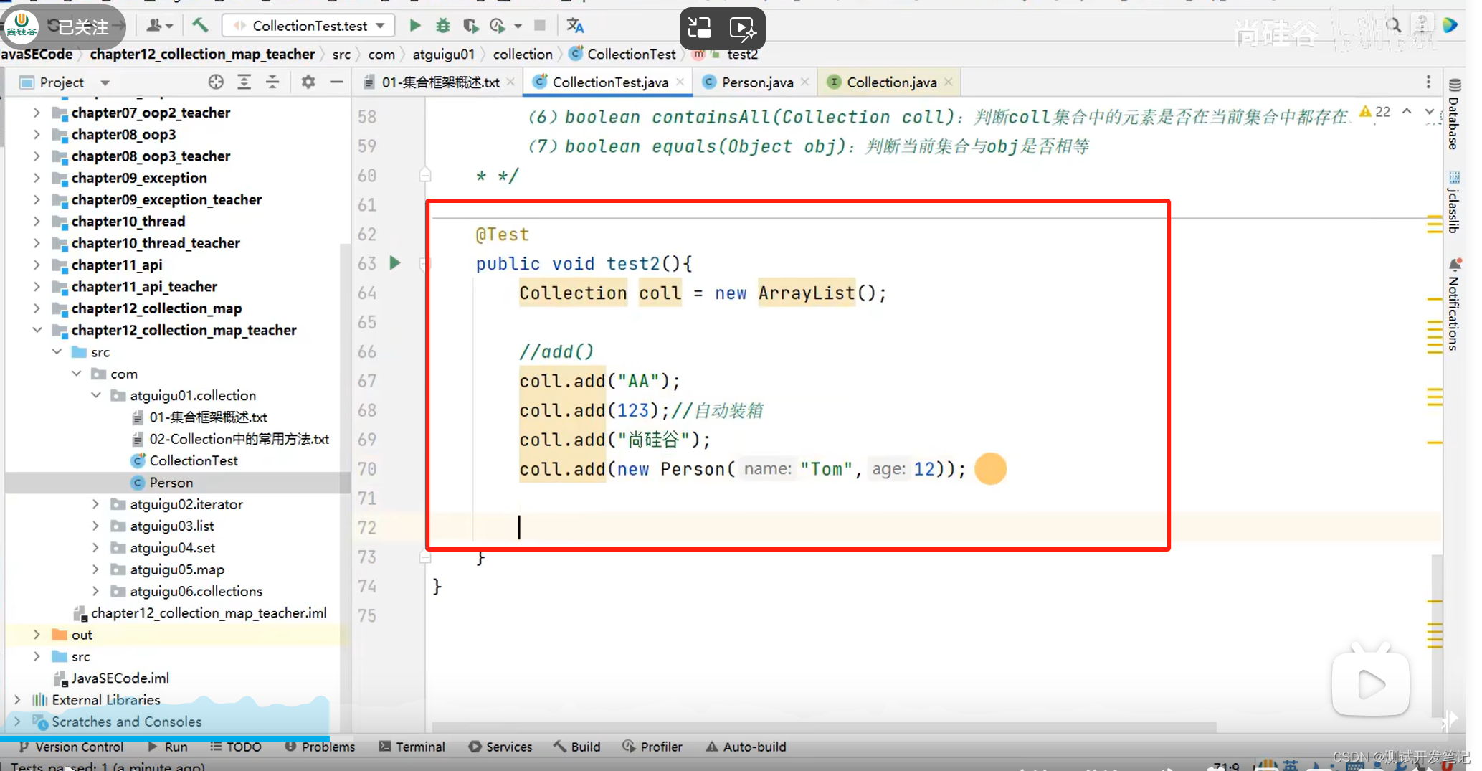Select Person class in project tree
1482x771 pixels.
[171, 482]
